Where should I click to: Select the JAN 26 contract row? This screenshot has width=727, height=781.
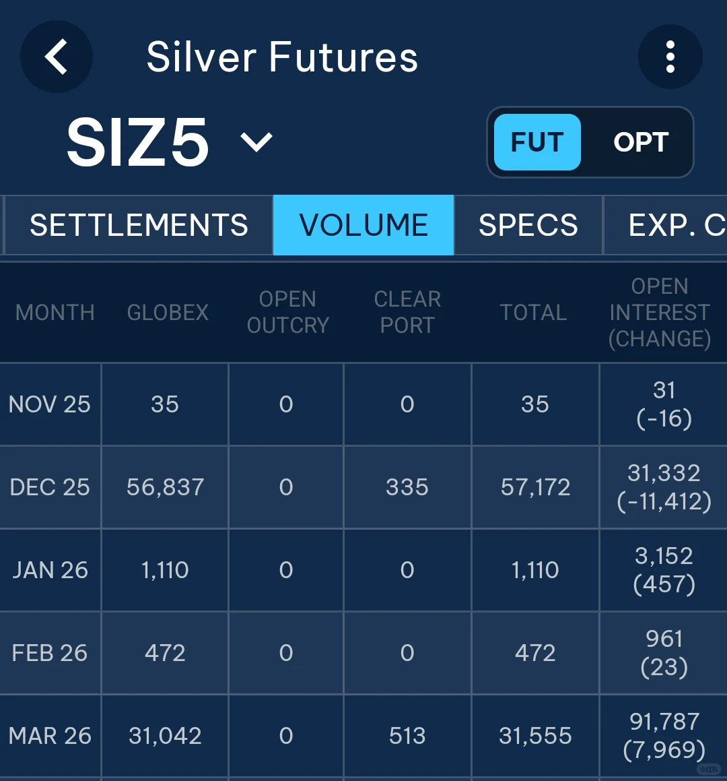click(50, 570)
